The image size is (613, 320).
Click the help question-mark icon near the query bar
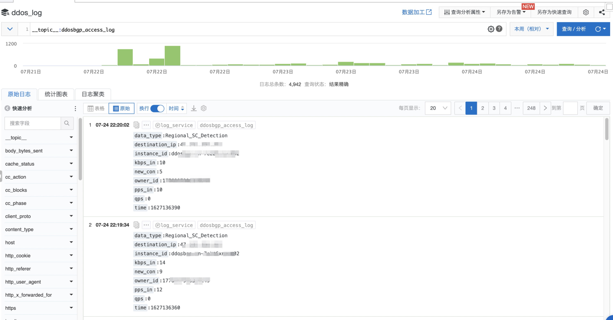(499, 29)
